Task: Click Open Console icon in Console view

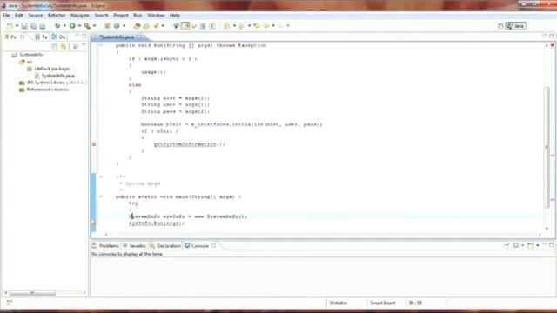Action: (530, 245)
